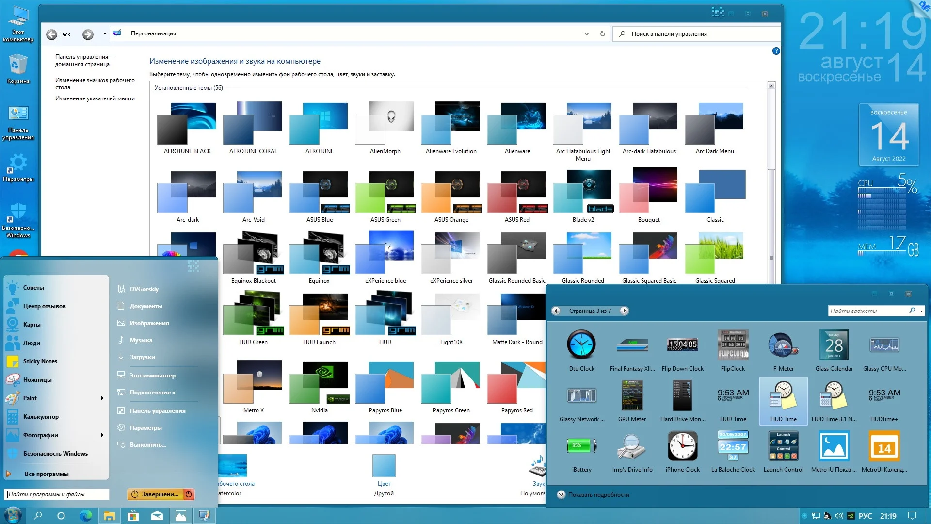Open Documents in the start menu
Image resolution: width=931 pixels, height=524 pixels.
tap(145, 306)
